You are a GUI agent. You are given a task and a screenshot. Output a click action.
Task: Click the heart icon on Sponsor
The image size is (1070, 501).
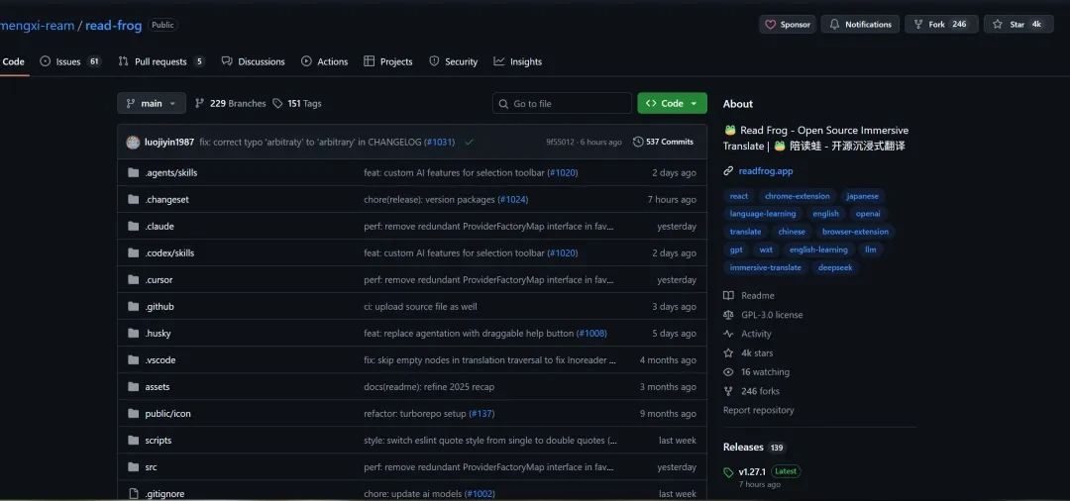(771, 25)
